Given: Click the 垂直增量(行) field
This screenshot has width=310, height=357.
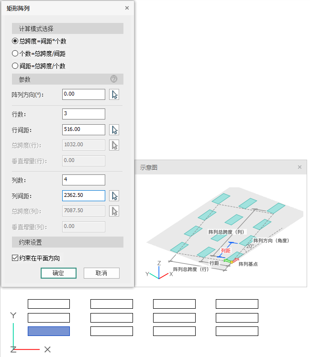Looking at the screenshot, I should [84, 161].
